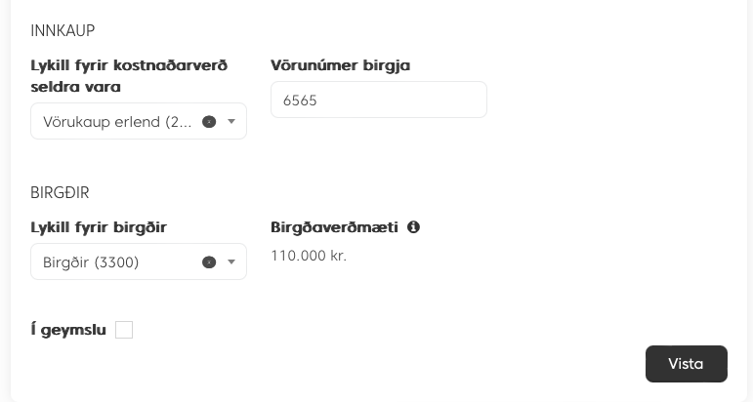Click the Lykill fyrir birgðir label
The image size is (753, 402).
tap(99, 227)
